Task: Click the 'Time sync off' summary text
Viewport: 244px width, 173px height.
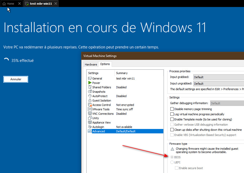Action: point(125,109)
